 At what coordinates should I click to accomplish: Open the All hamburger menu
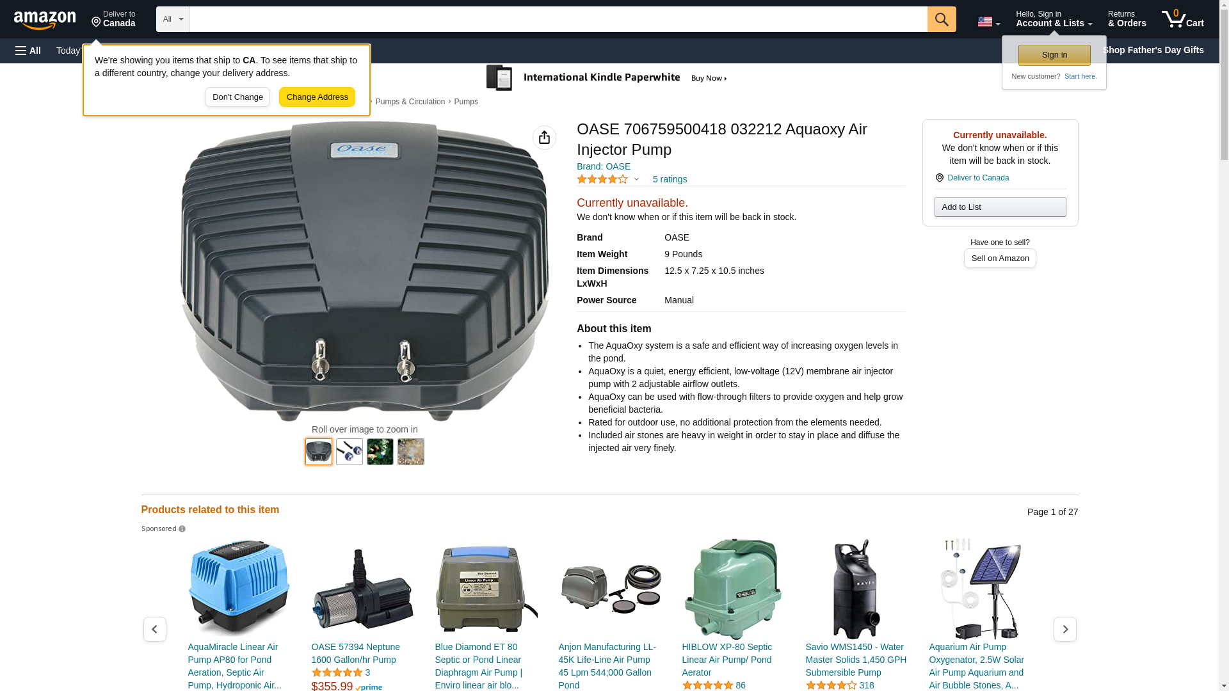tap(28, 51)
